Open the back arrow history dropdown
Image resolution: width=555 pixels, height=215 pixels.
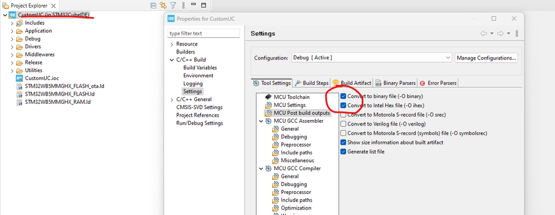click(492, 33)
